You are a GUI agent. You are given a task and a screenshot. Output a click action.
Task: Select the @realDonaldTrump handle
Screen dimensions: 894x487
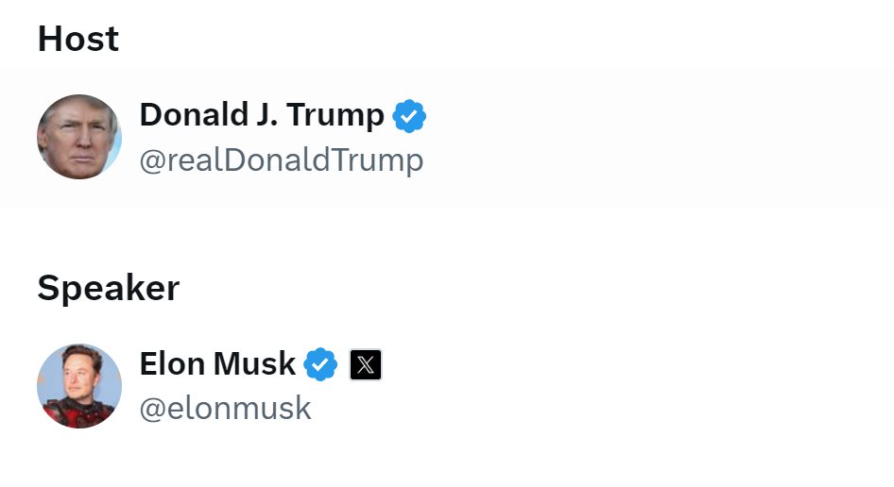(x=282, y=160)
